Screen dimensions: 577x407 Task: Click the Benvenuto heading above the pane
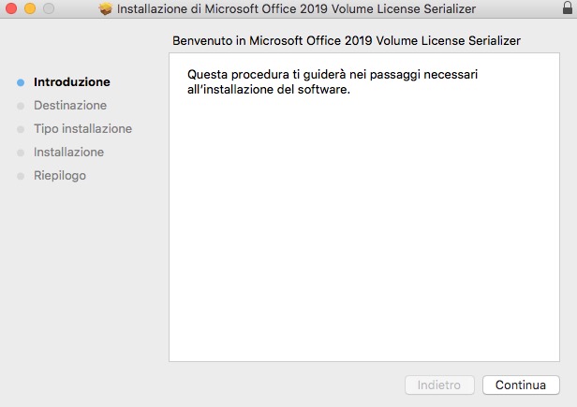(x=347, y=42)
